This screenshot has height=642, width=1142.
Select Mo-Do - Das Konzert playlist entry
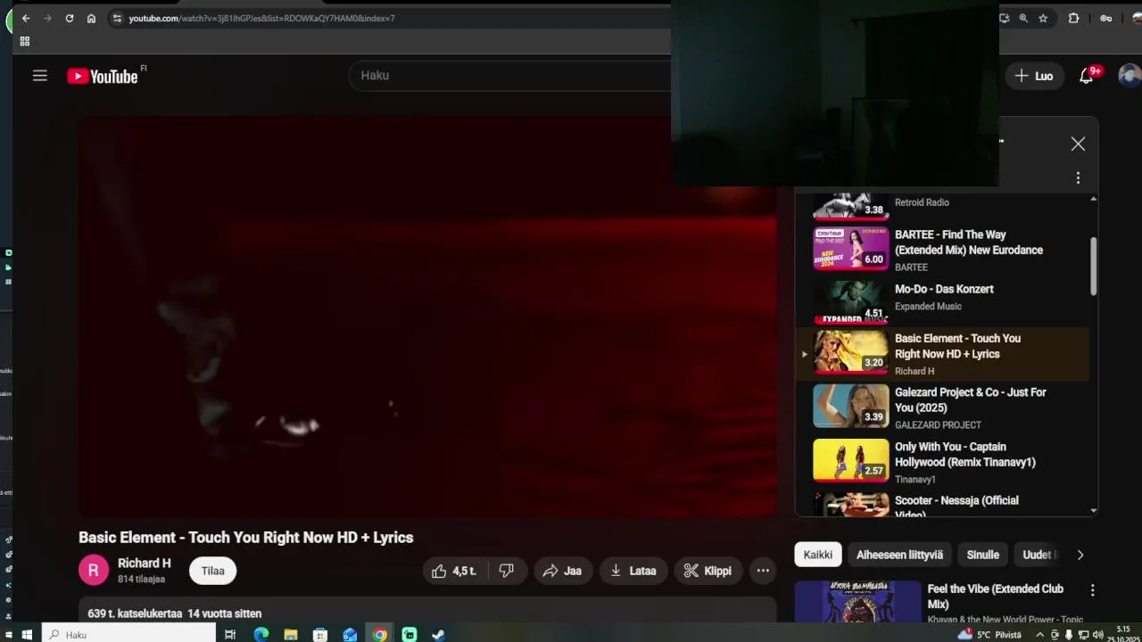click(942, 301)
